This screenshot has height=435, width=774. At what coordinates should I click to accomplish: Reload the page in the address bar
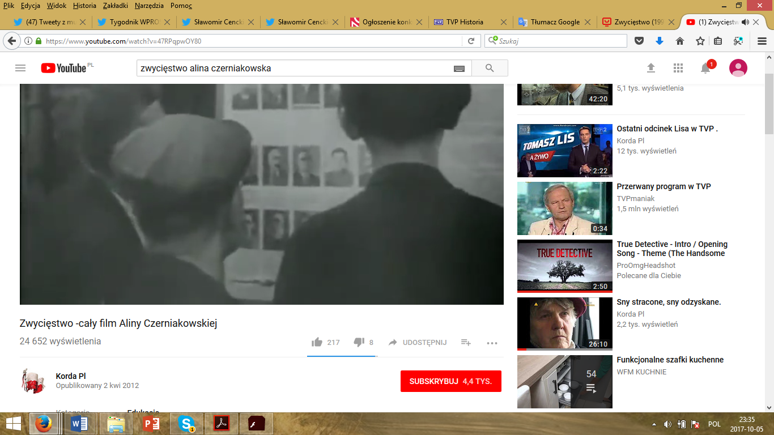[471, 41]
